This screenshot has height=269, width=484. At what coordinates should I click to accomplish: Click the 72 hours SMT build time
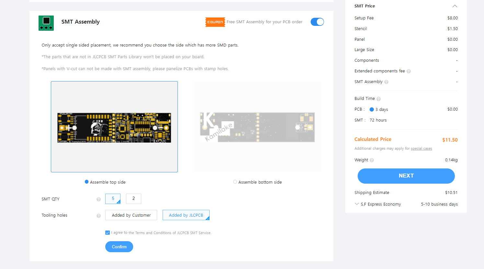click(378, 120)
